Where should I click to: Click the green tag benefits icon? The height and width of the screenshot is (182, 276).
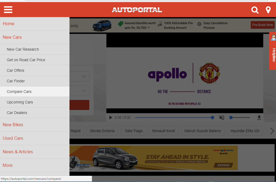click(120, 24)
